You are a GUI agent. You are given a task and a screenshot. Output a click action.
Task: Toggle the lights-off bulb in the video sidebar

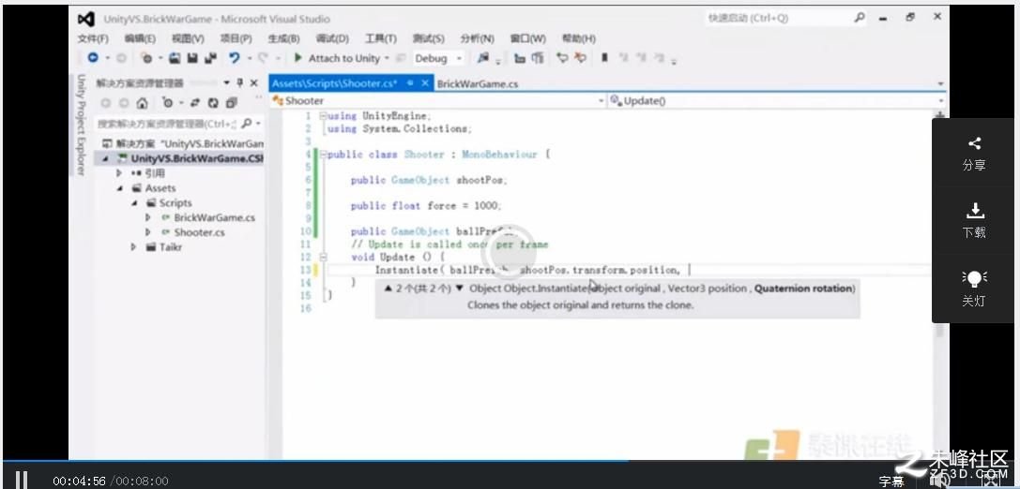click(974, 278)
